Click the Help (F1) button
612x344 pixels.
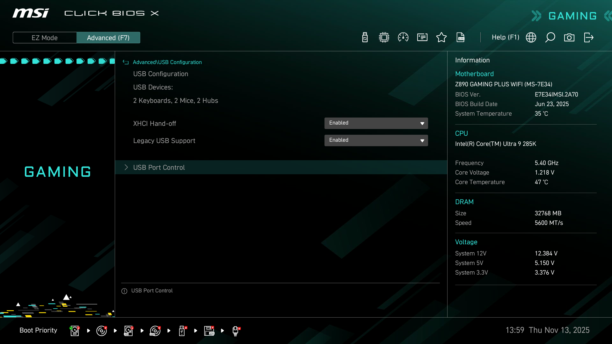(505, 38)
